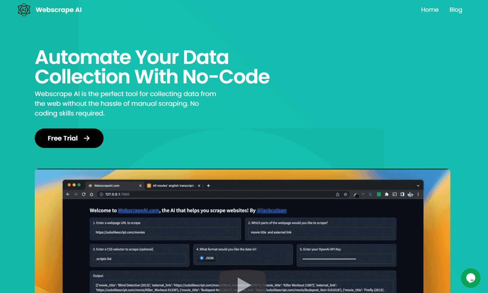
Task: Open the green chat bubble widget
Action: [470, 278]
